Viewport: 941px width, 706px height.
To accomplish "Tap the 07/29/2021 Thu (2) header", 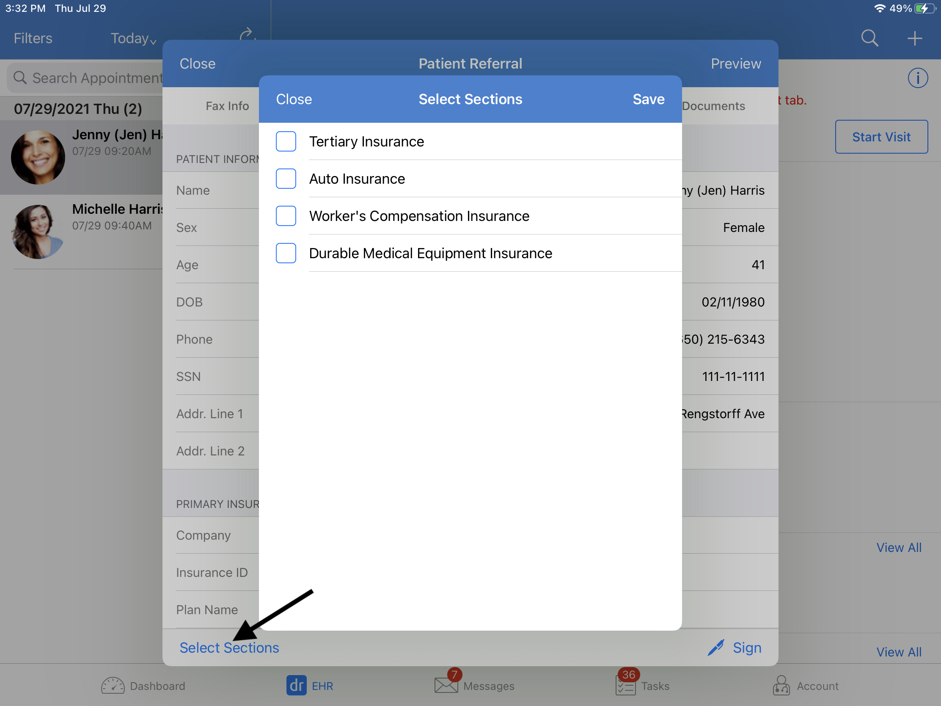I will [78, 109].
